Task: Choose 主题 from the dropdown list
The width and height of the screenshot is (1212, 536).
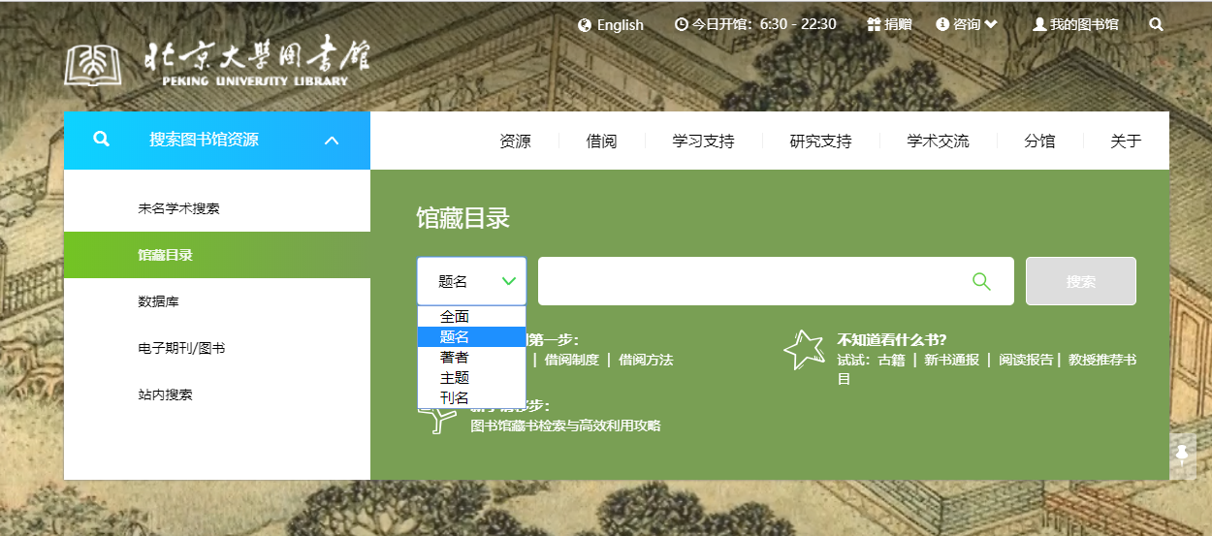Action: [x=471, y=377]
